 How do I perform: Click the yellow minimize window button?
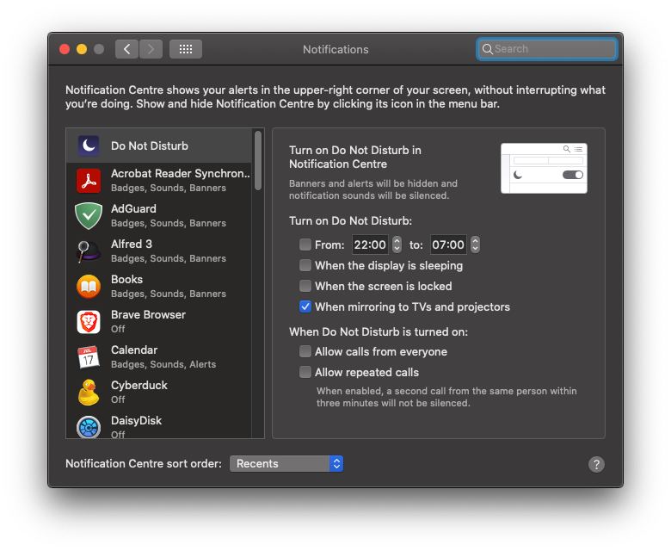(82, 49)
